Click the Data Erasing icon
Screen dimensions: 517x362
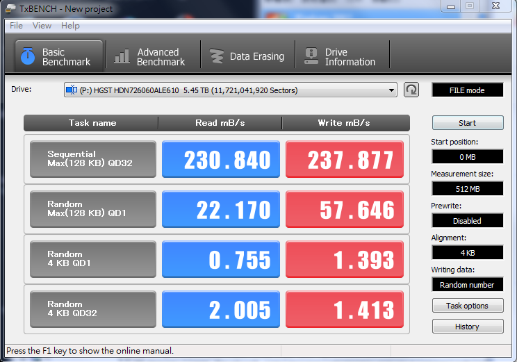(x=217, y=56)
